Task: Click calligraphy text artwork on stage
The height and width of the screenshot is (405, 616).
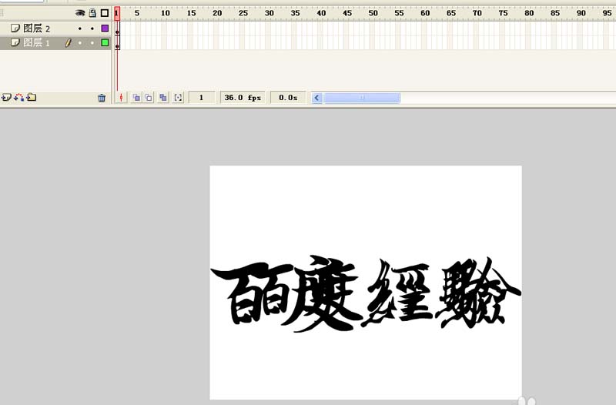Action: tap(366, 294)
